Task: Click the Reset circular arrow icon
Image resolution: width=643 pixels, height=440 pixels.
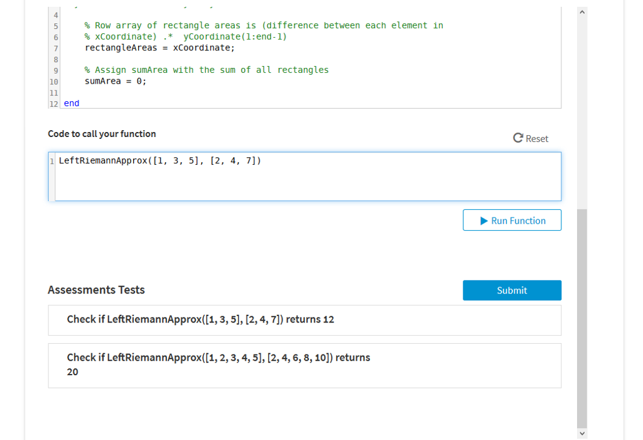Action: [518, 138]
